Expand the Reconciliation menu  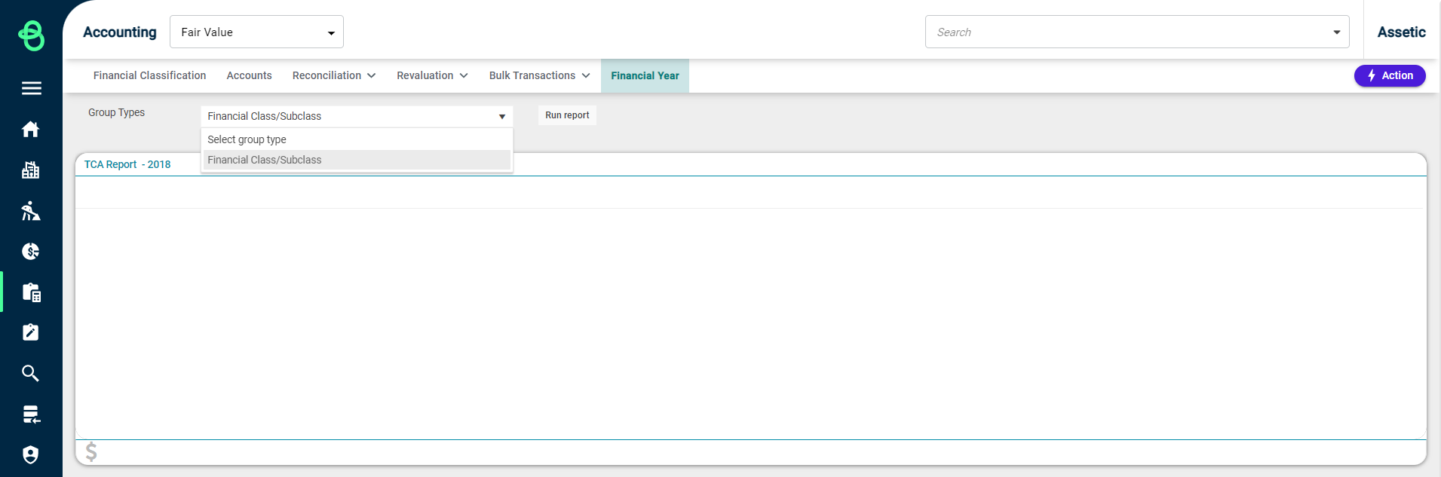pyautogui.click(x=334, y=75)
